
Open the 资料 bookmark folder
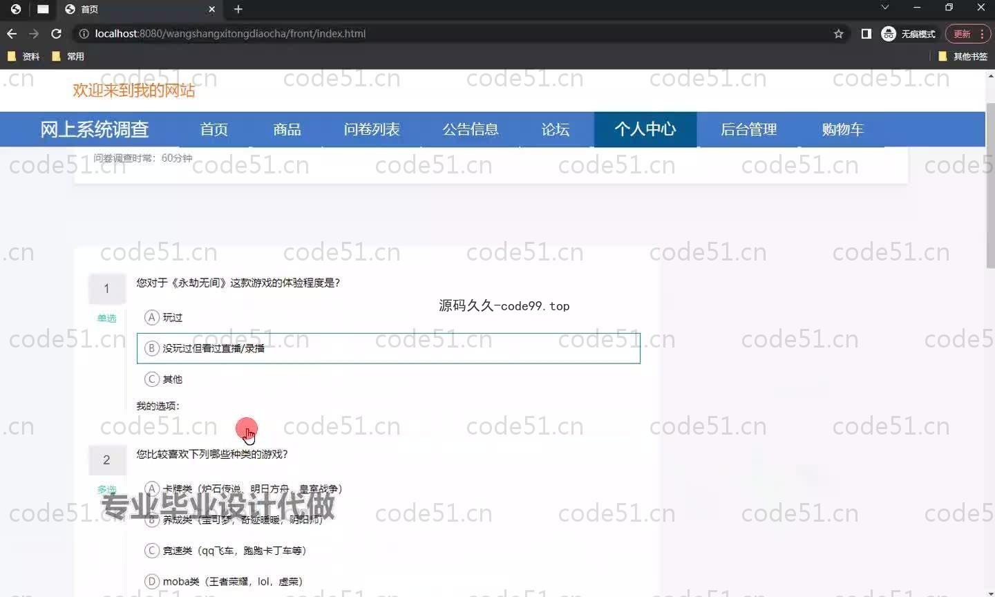[x=23, y=56]
